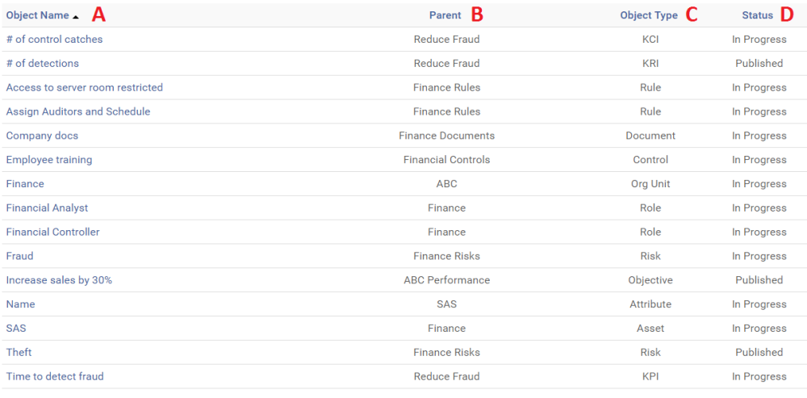This screenshot has height=398, width=807.
Task: Open the 'Employee training' control
Action: 48,160
